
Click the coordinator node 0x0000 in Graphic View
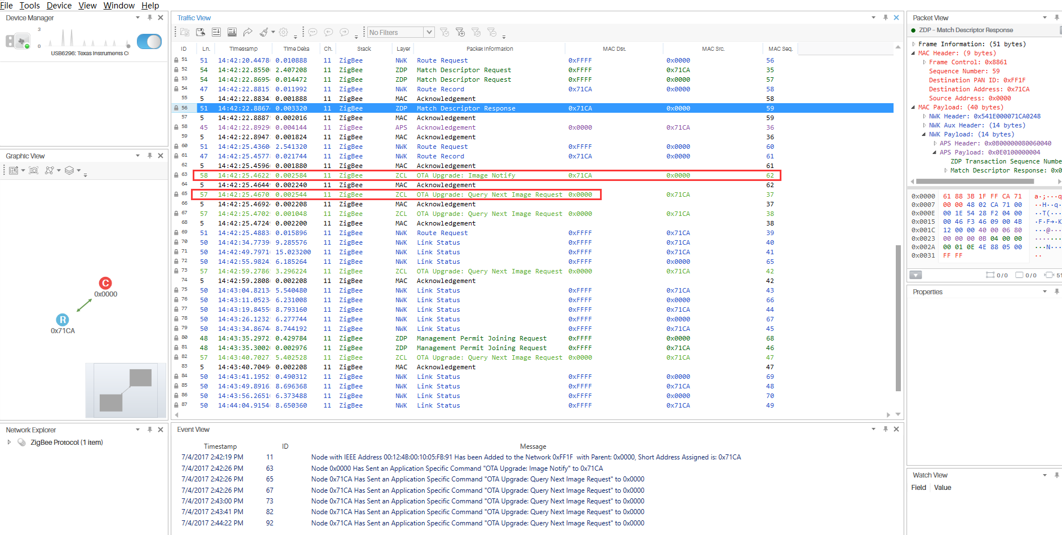coord(105,283)
